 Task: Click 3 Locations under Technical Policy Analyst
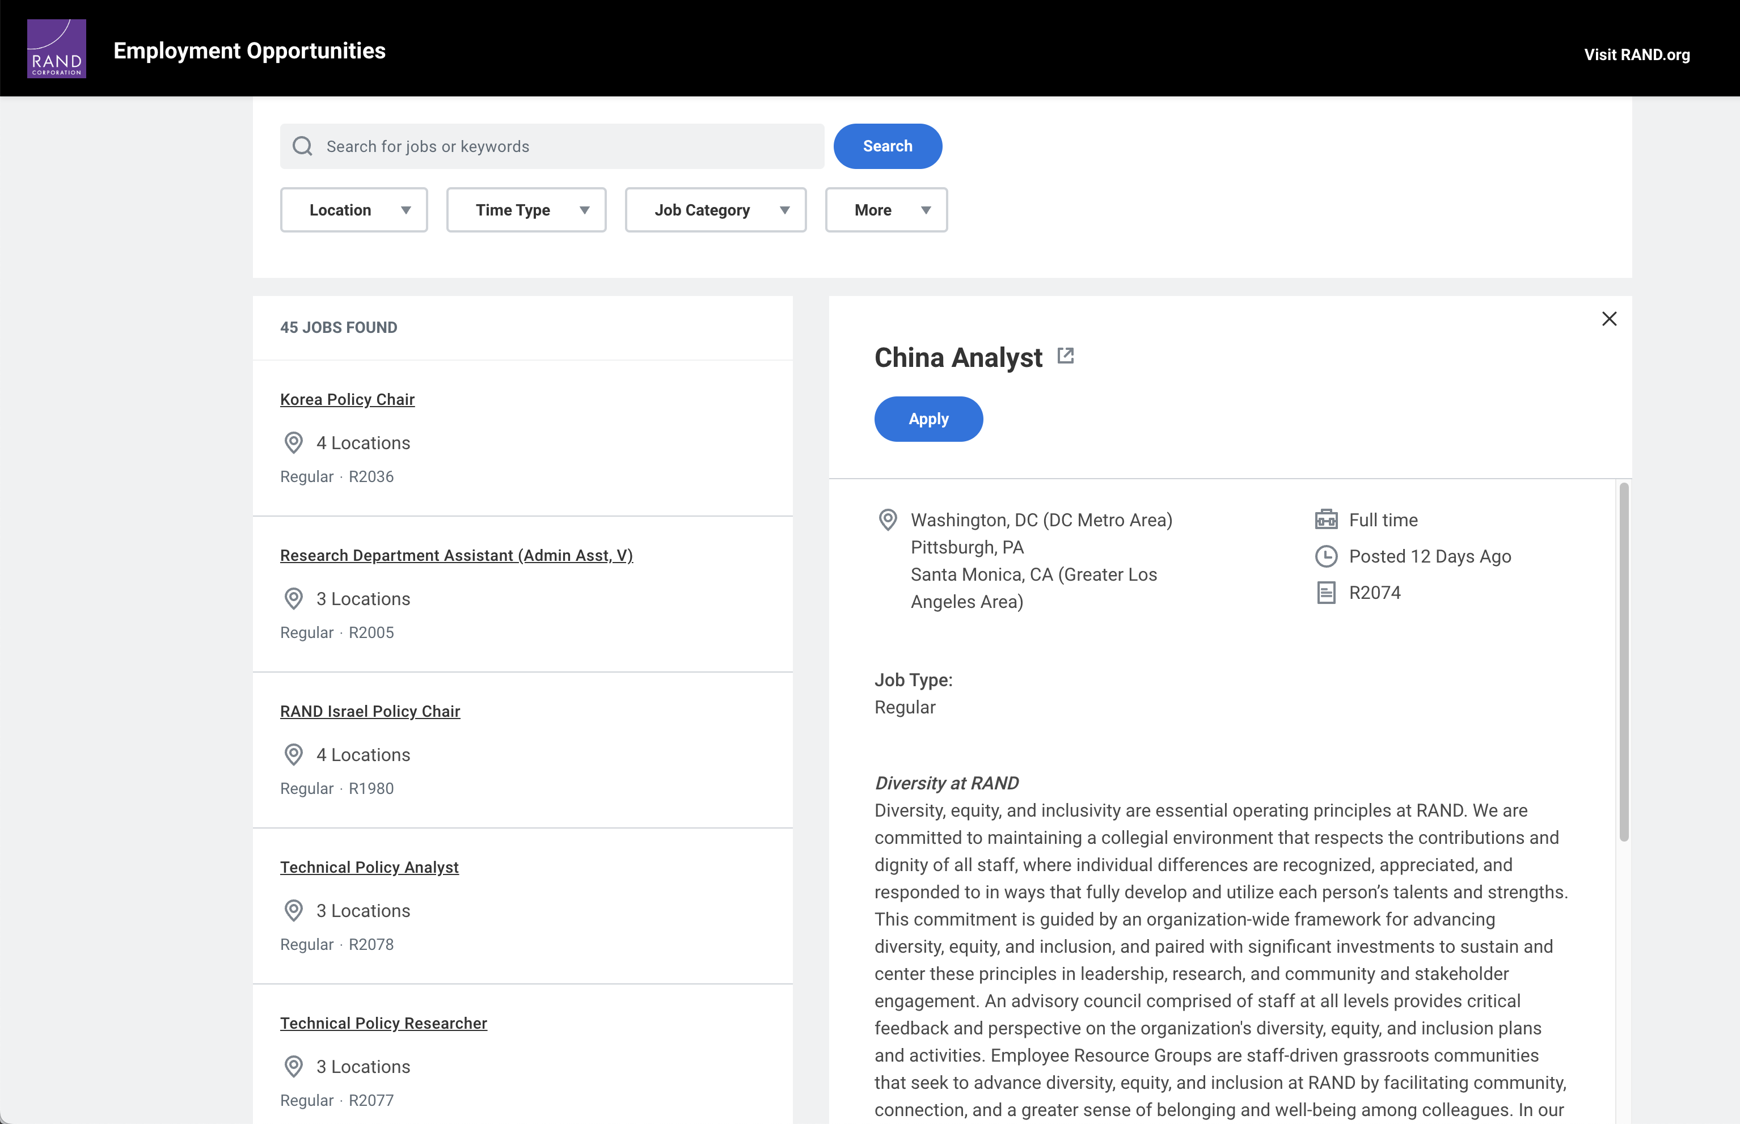364,911
